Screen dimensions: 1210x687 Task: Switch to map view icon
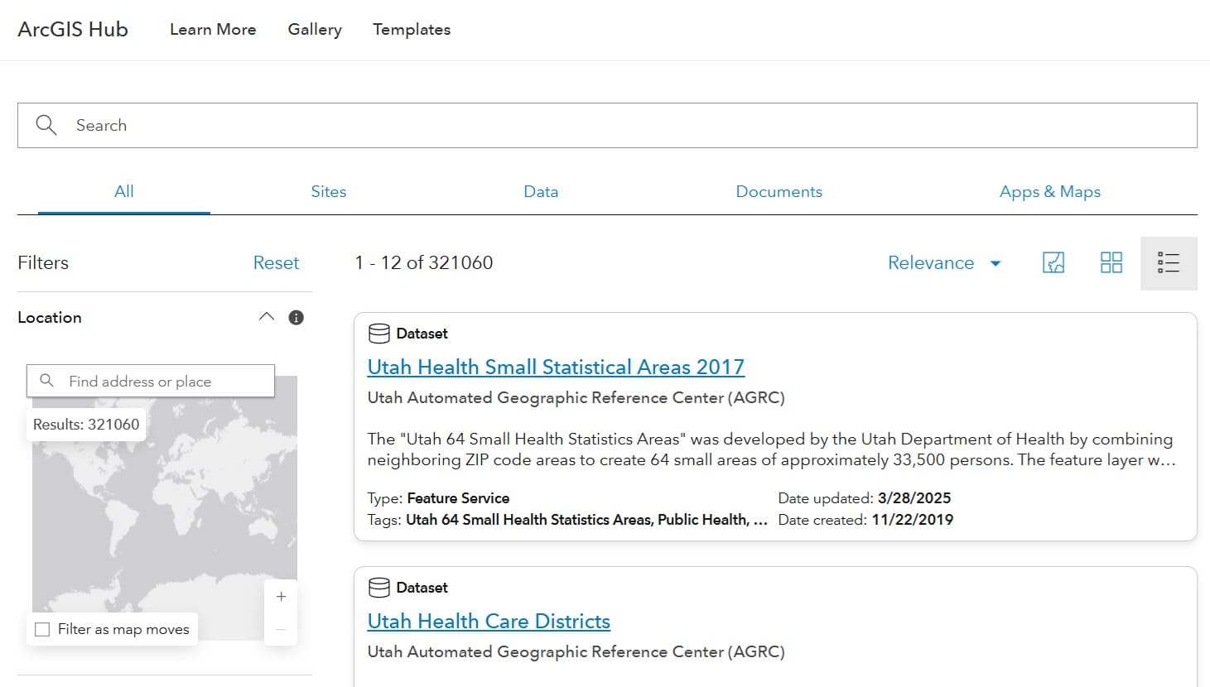[1053, 263]
